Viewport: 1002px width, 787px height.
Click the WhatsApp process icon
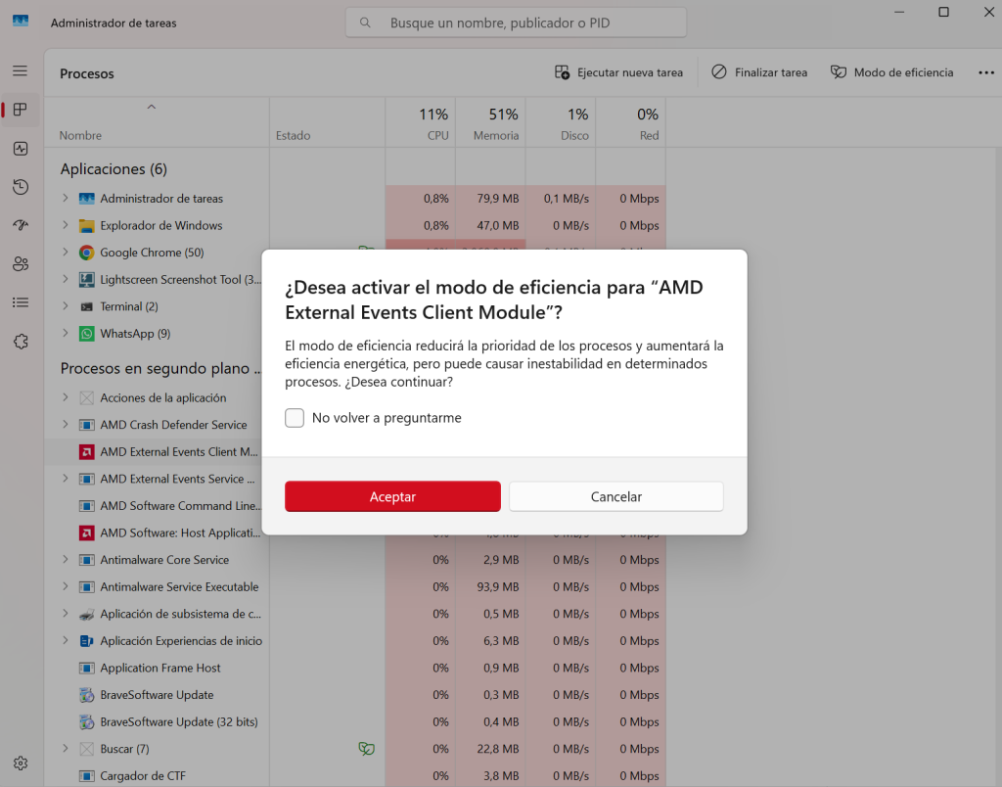(x=86, y=334)
